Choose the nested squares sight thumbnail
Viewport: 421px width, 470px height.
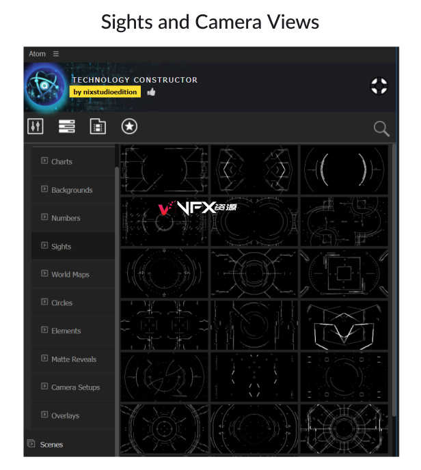click(344, 273)
